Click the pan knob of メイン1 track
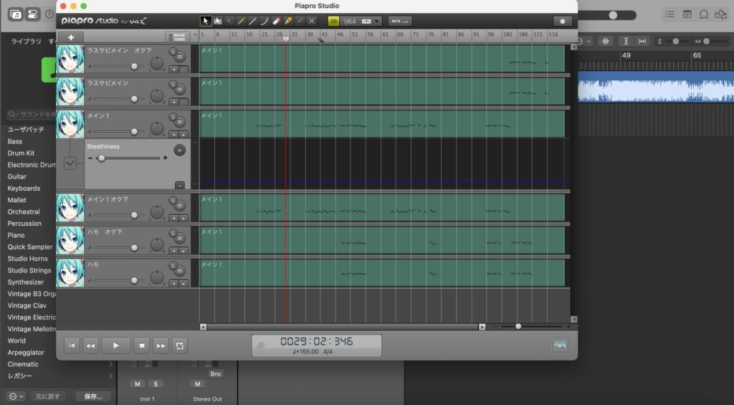Viewport: 734px width, 405px height. pyautogui.click(x=157, y=128)
